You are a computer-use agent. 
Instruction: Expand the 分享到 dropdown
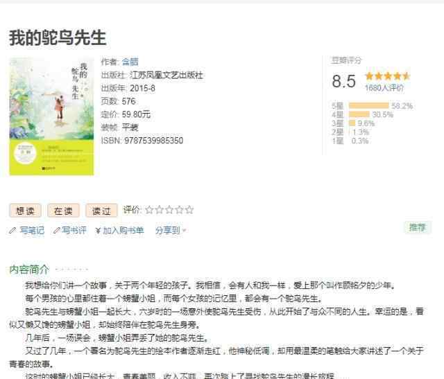pos(171,231)
